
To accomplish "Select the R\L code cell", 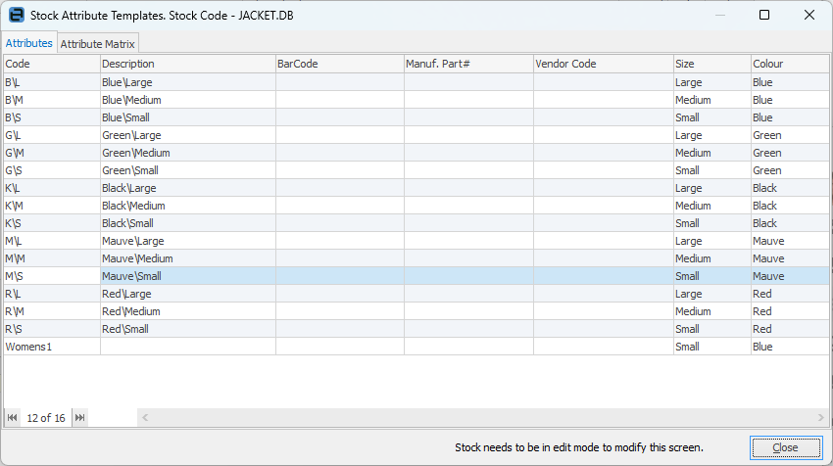I will (x=52, y=294).
